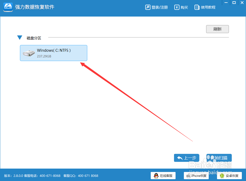Click the version 2.8.0.0 text
The height and width of the screenshot is (181, 246).
[x=13, y=176]
